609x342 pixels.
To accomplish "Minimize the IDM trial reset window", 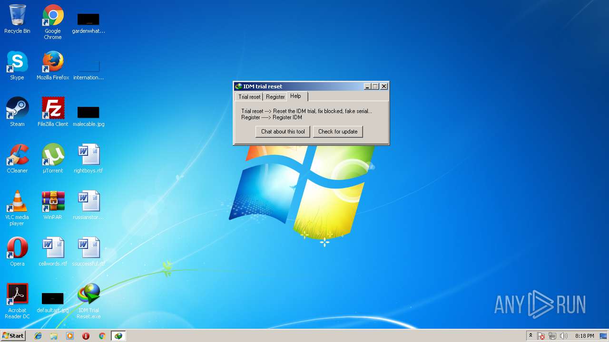I will coord(367,86).
